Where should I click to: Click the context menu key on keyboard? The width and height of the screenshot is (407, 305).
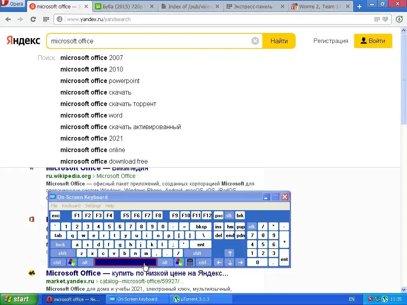[x=190, y=262]
